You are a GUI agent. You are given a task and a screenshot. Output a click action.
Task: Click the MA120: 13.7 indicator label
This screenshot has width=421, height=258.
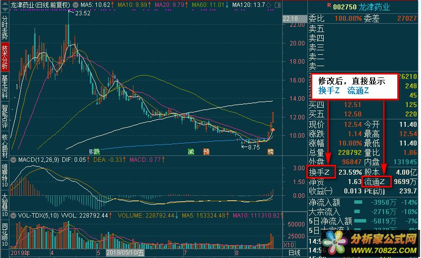(249, 5)
